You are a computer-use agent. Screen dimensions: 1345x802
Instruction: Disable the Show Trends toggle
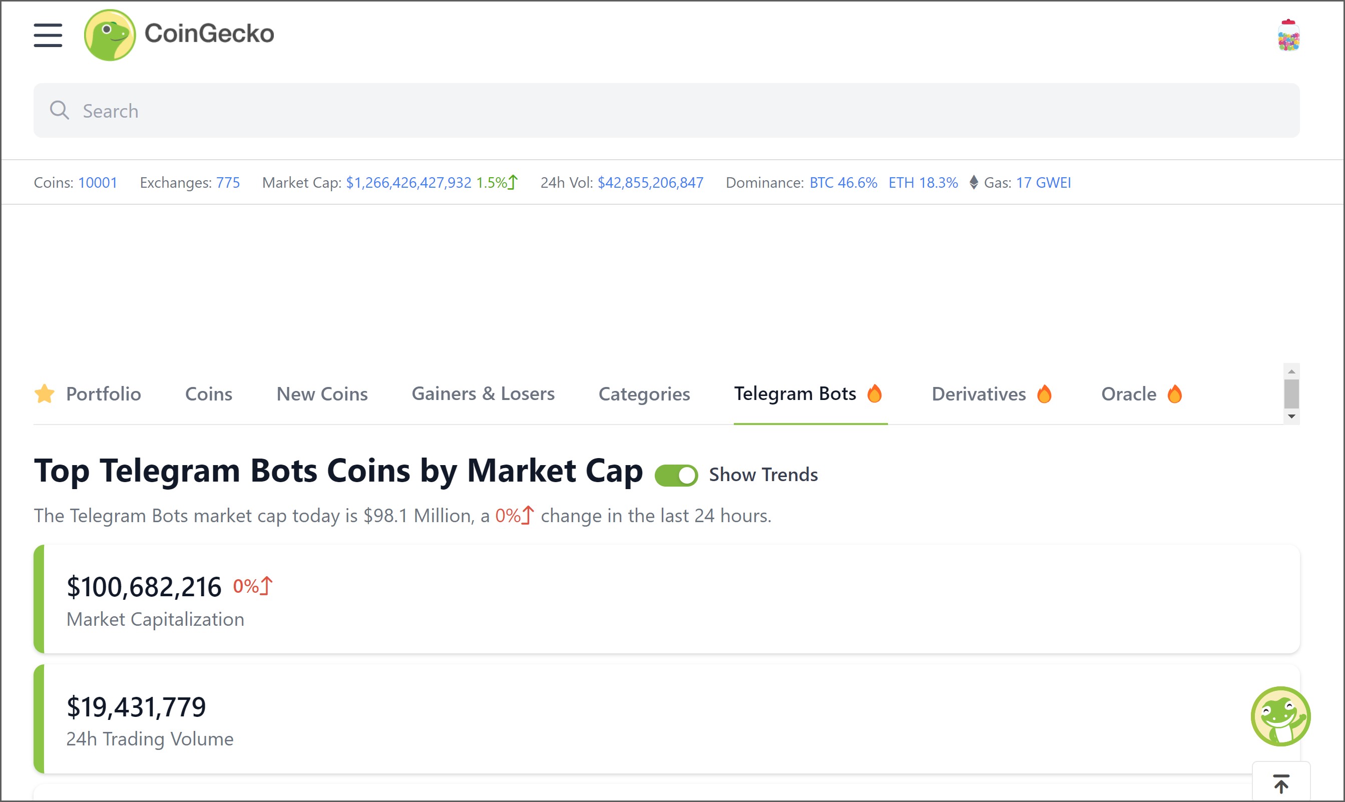point(676,475)
